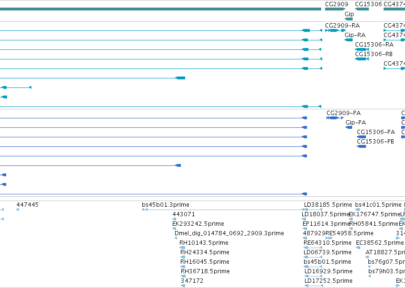Click the 443071 EST label
Screen dimensions: 405x288
pos(184,214)
